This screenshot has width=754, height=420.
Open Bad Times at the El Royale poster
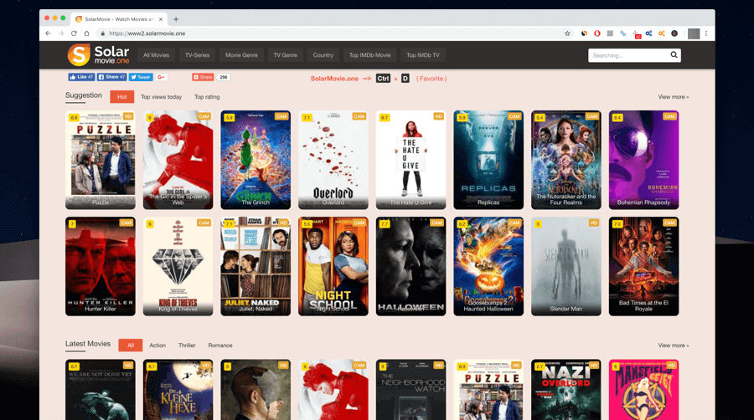(644, 266)
